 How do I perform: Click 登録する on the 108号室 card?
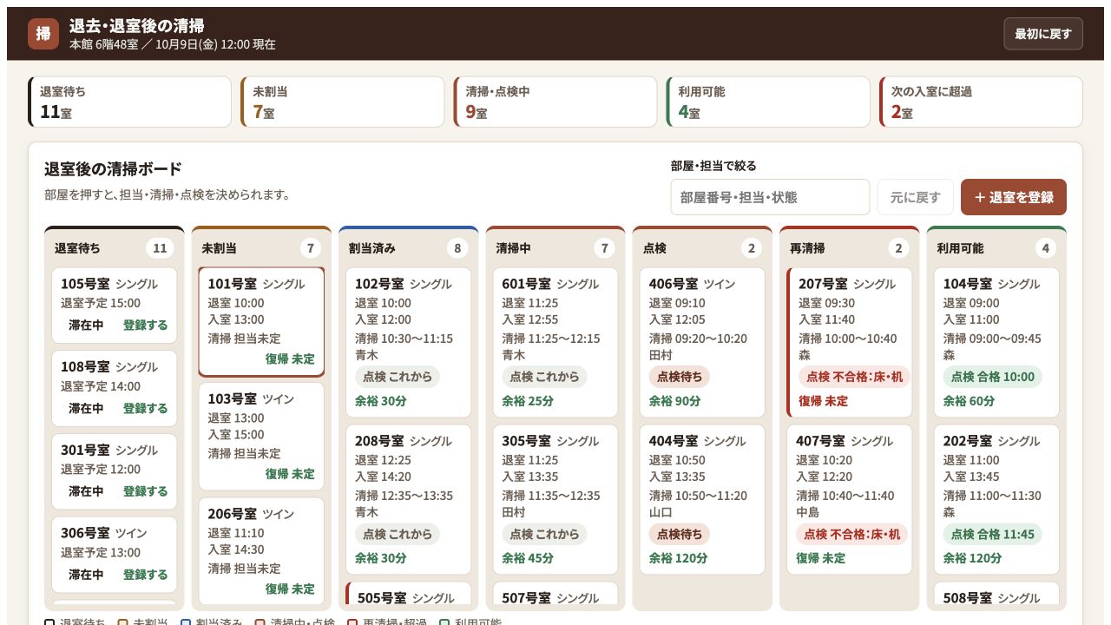(145, 408)
